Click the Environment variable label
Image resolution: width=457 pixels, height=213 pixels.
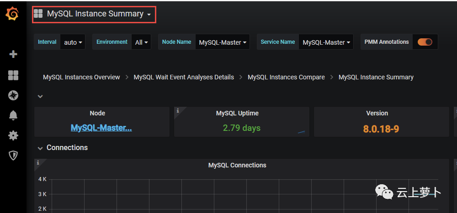point(112,42)
